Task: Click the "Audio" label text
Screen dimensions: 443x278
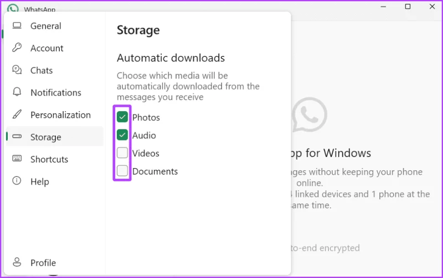Action: click(144, 135)
